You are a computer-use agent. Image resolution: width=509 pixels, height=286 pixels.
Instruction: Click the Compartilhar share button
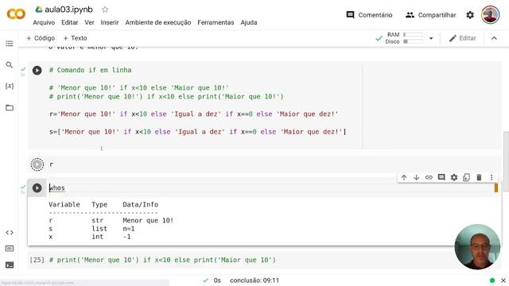point(431,15)
